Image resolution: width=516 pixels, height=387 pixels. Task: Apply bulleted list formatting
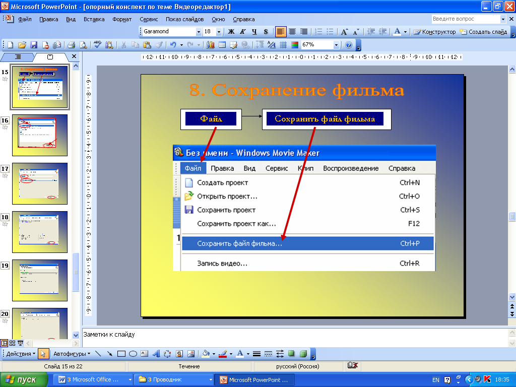[330, 32]
